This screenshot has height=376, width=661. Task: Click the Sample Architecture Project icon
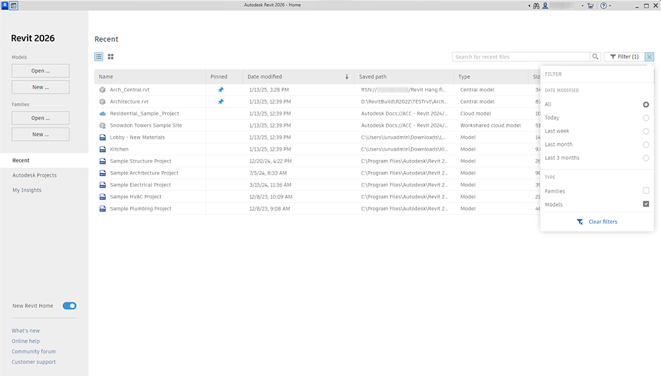click(102, 173)
